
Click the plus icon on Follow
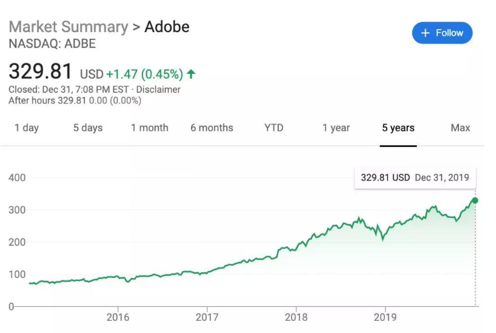[425, 33]
